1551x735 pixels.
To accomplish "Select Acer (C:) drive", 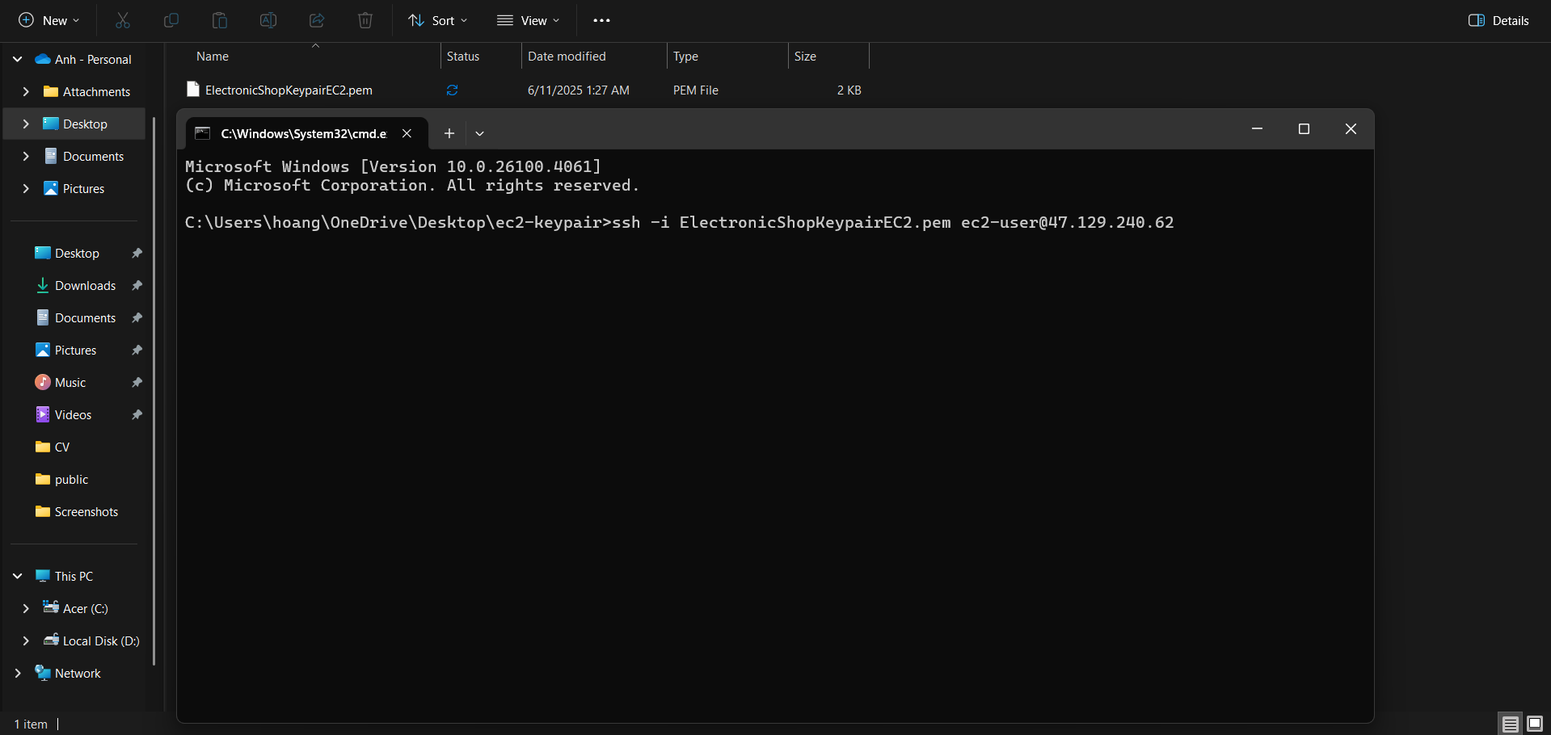I will 75,608.
